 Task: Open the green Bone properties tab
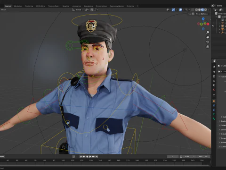tap(214, 119)
